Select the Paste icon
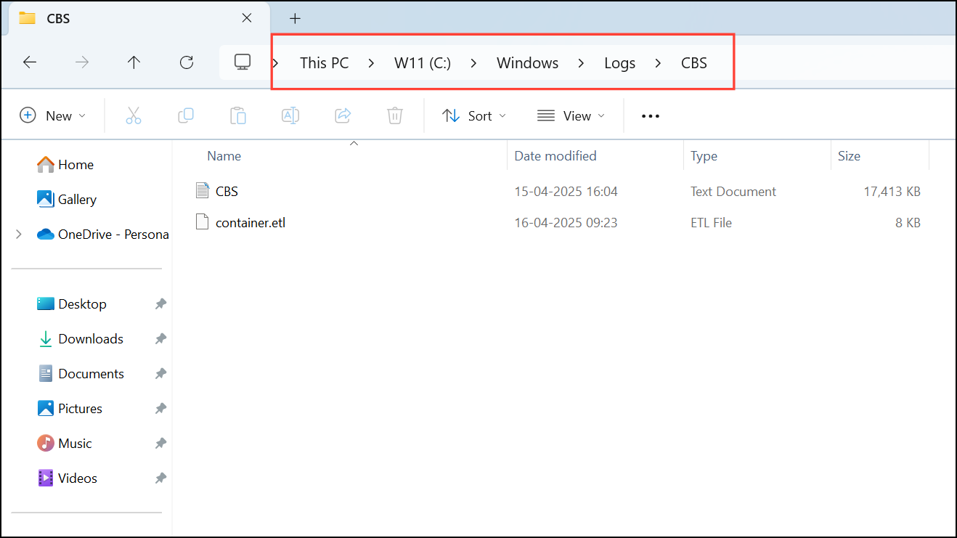The height and width of the screenshot is (538, 957). (x=238, y=115)
